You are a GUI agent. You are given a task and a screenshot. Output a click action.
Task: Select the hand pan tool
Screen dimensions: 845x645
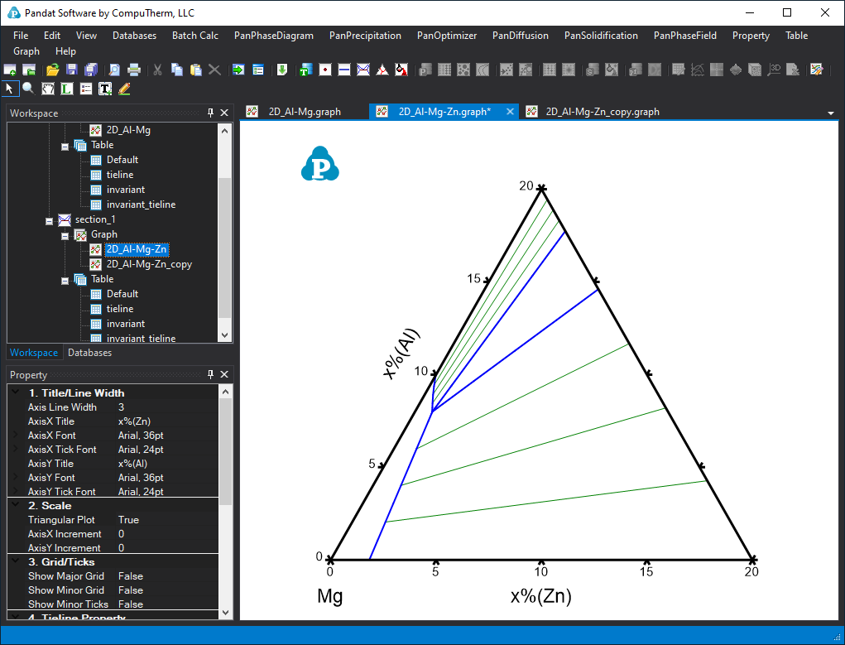point(48,88)
